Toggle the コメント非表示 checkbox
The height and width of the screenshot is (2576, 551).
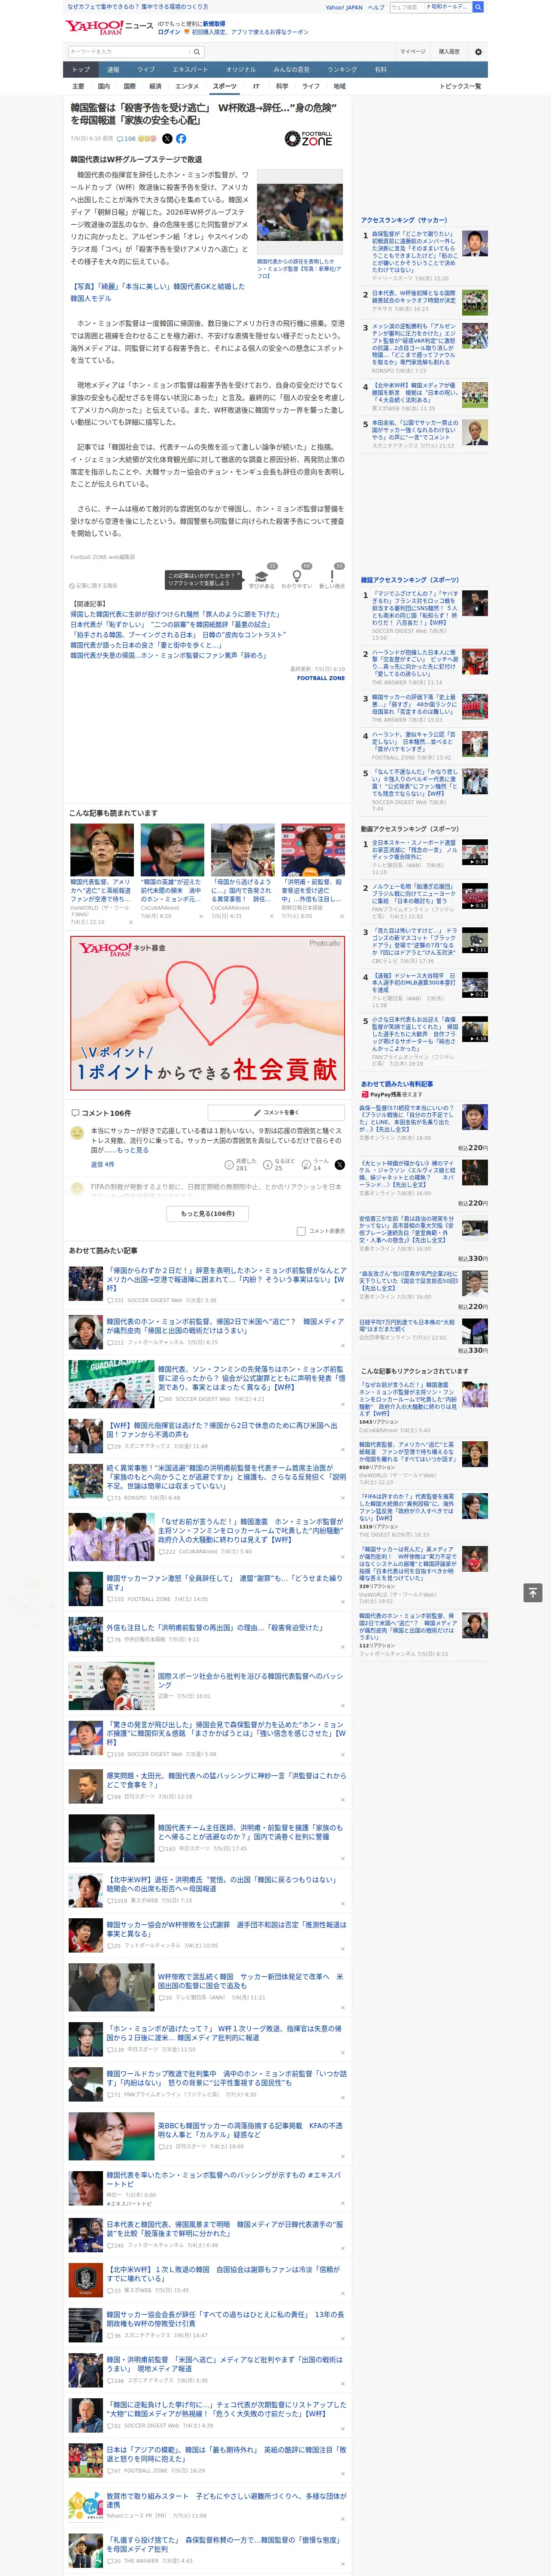[301, 1231]
